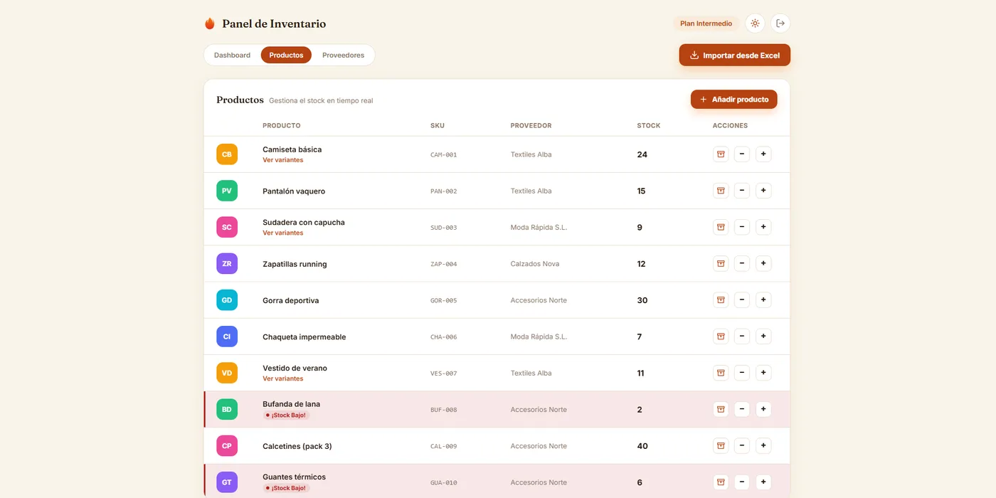Decrease stock for Sudadera con capucha
The height and width of the screenshot is (498, 996).
coord(742,227)
